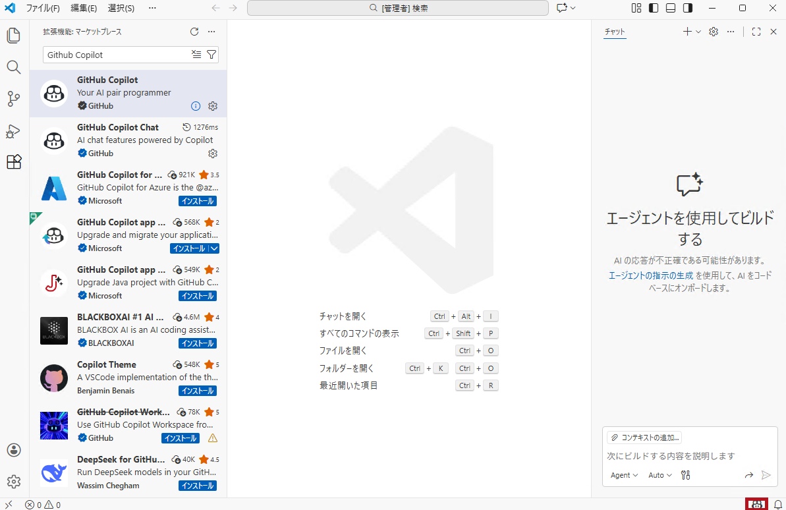
Task: Click the filter extensions funnel icon
Action: pos(211,55)
